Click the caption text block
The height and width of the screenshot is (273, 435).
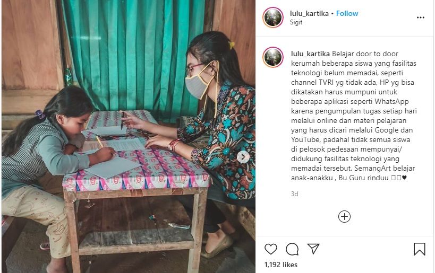(354, 116)
